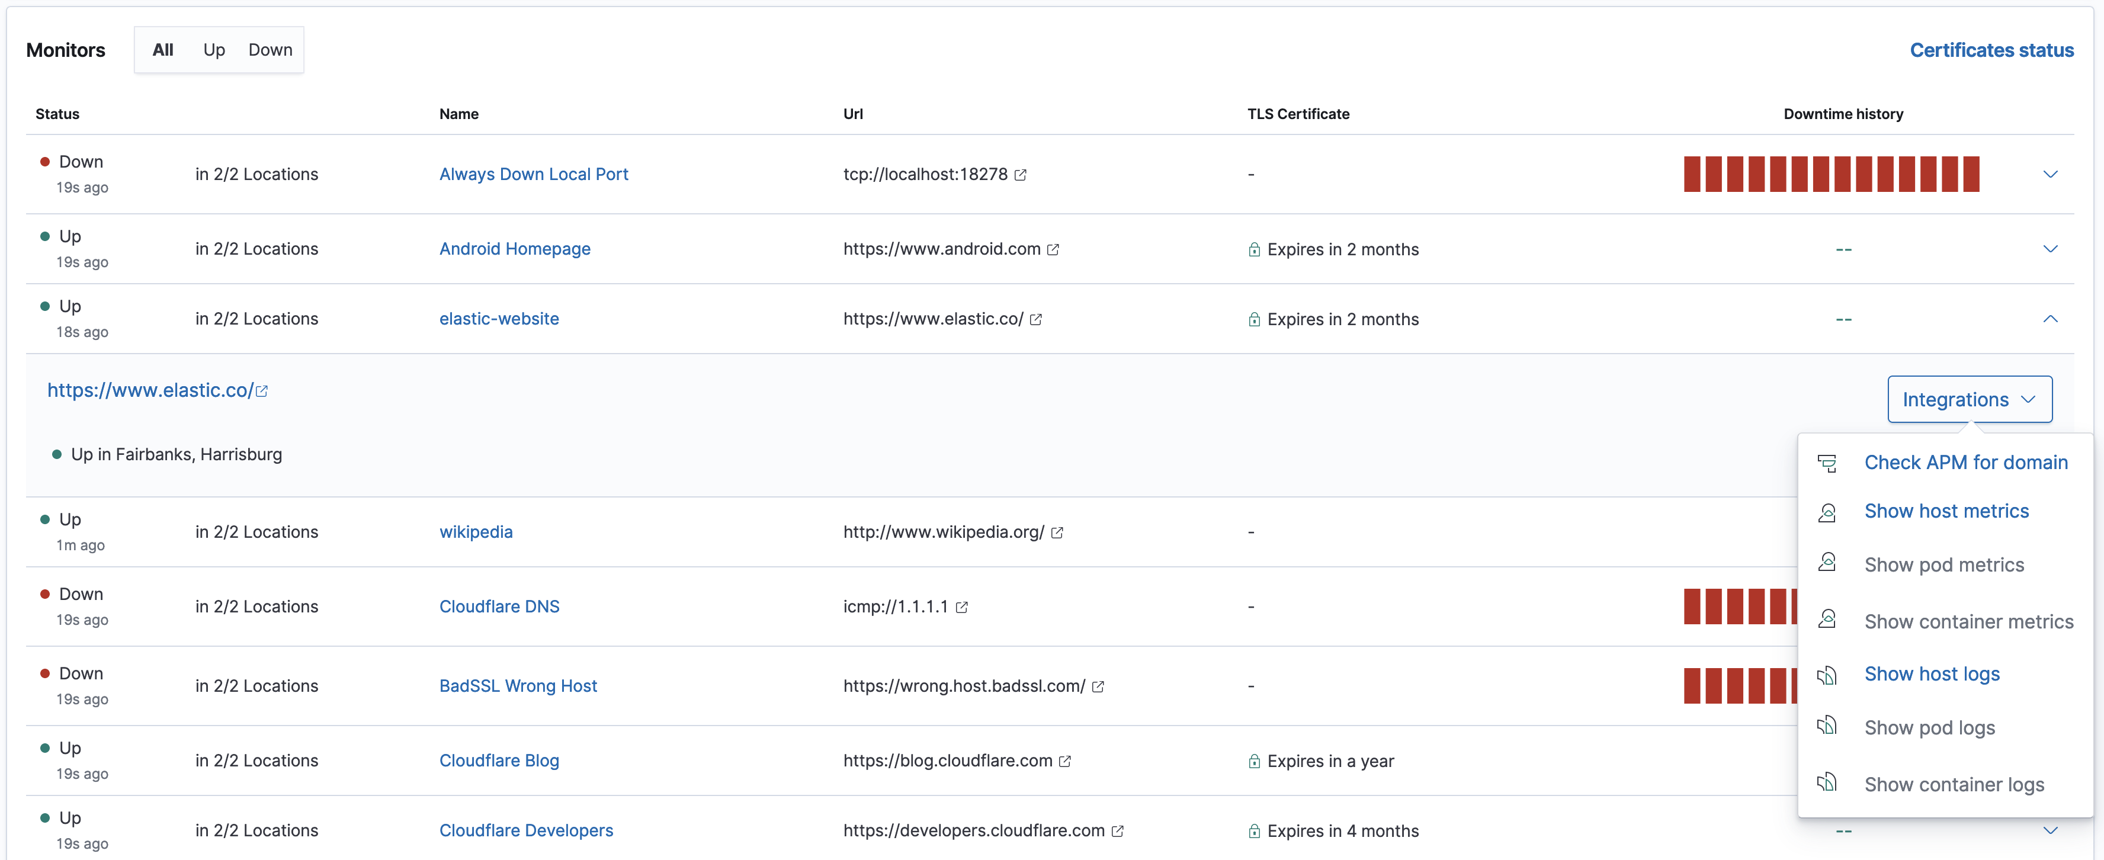The height and width of the screenshot is (860, 2104).
Task: Open wikipedia.org via its external link icon
Action: [x=1059, y=532]
